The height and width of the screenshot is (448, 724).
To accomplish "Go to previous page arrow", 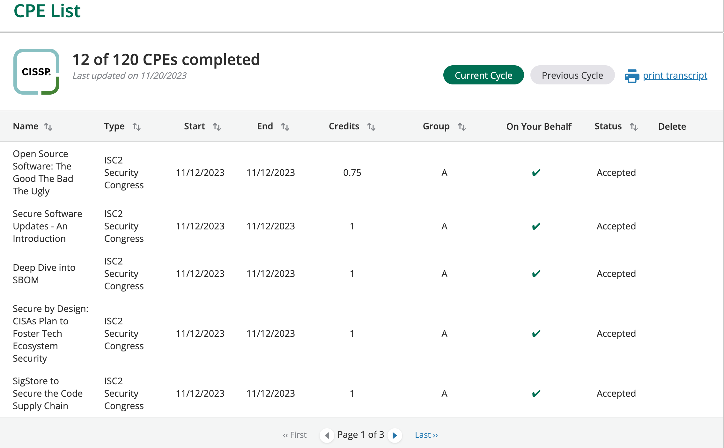I will point(327,435).
